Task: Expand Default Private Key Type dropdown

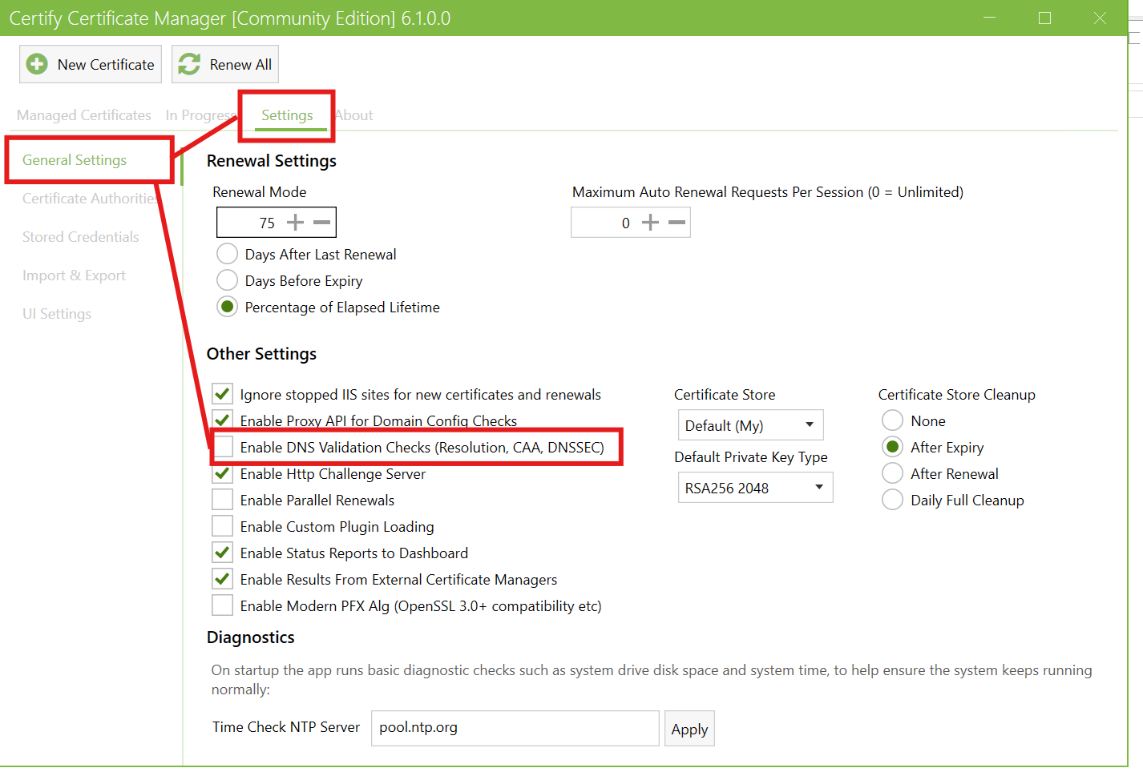Action: (x=754, y=488)
